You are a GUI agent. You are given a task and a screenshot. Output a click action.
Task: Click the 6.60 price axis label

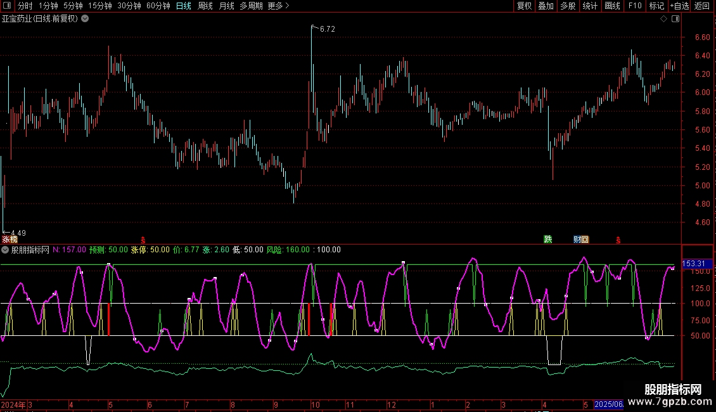(702, 37)
